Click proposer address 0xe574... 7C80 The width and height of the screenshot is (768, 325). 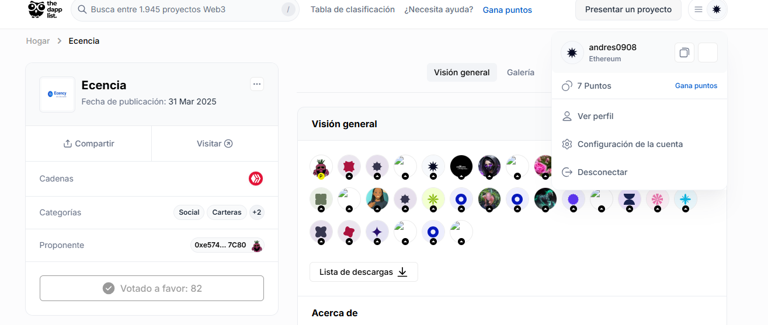coord(220,245)
